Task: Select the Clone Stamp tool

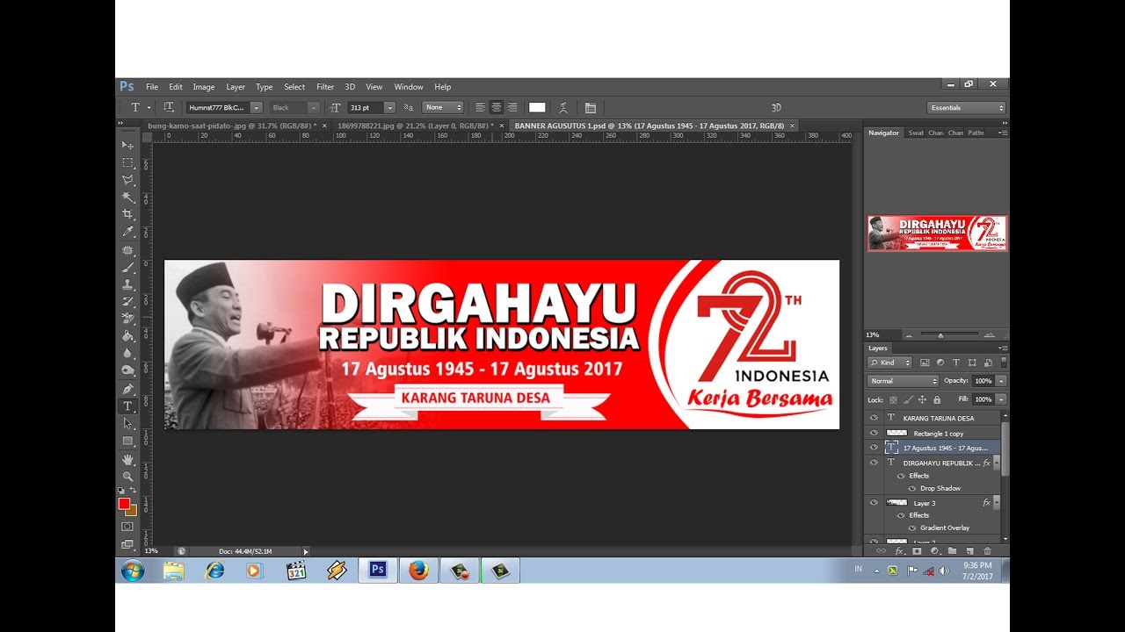Action: pyautogui.click(x=127, y=284)
